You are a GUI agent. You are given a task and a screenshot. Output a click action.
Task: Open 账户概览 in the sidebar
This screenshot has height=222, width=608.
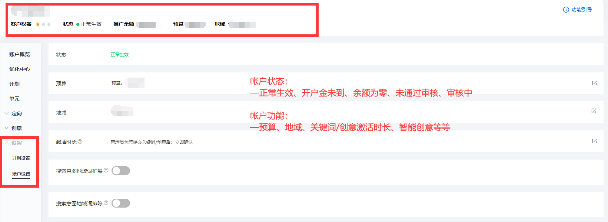click(20, 54)
